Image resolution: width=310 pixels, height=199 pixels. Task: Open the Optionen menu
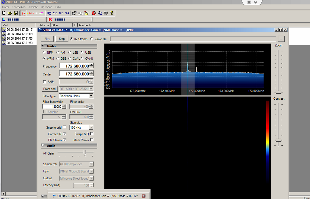coord(46,7)
